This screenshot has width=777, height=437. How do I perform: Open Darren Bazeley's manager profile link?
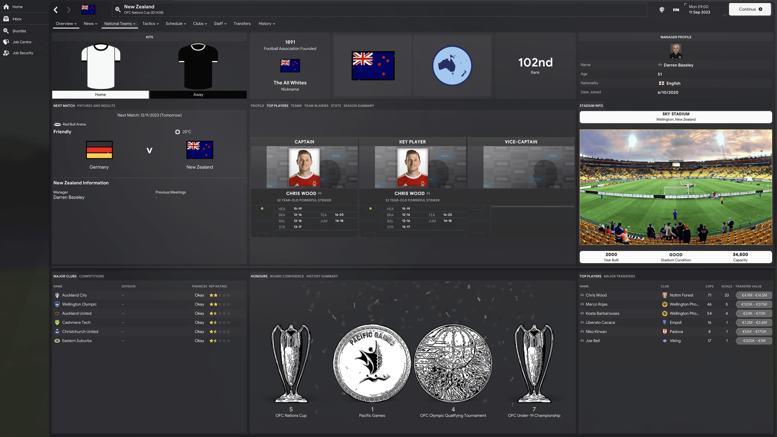coord(678,65)
